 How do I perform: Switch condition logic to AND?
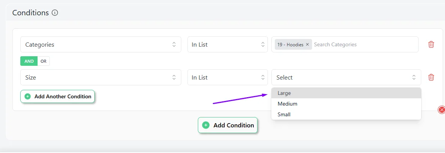click(29, 61)
